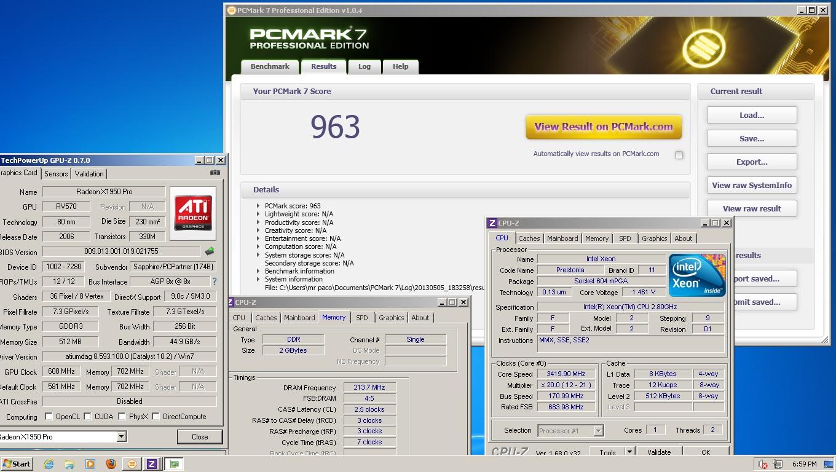Viewport: 836px width, 472px height.
Task: Open the Start menu
Action: point(17,464)
